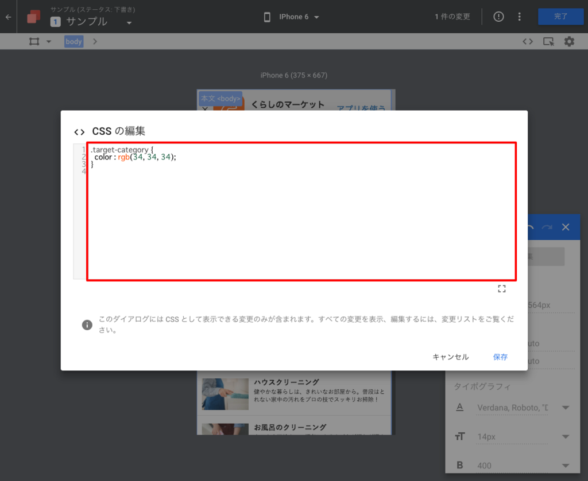Cancel the dialog with キャンセル
The width and height of the screenshot is (588, 481).
(450, 357)
